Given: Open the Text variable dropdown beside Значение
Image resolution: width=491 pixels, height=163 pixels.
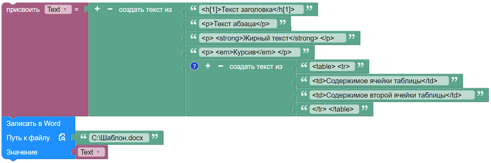Looking at the screenshot, I should tap(91, 152).
